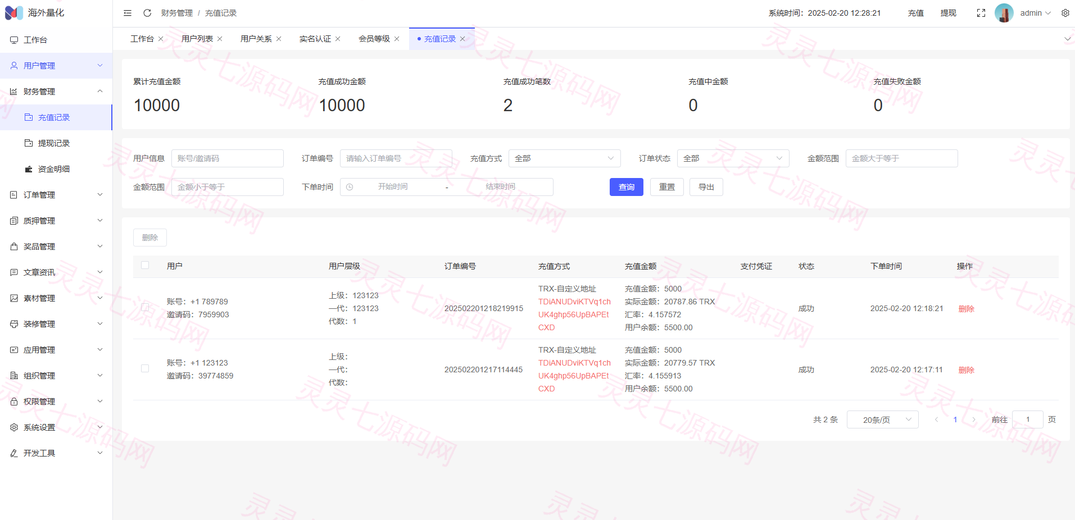Go to next page arrow
The image size is (1075, 520).
point(974,419)
